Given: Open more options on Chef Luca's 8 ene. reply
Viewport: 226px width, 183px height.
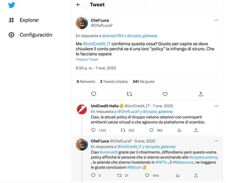Looking at the screenshot, I should [x=216, y=141].
